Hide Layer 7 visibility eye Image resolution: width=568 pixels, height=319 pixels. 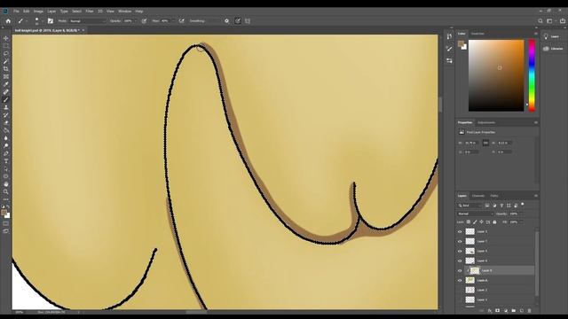click(460, 241)
